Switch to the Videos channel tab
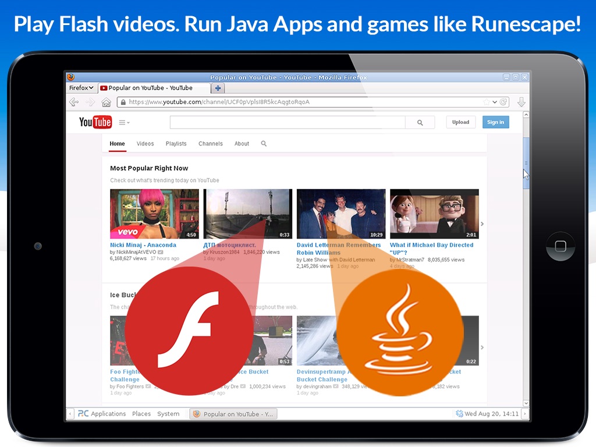 (145, 144)
